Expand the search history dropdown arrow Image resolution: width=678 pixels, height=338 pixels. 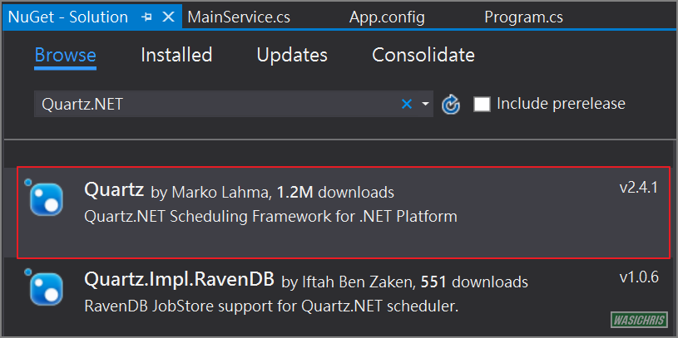click(424, 105)
